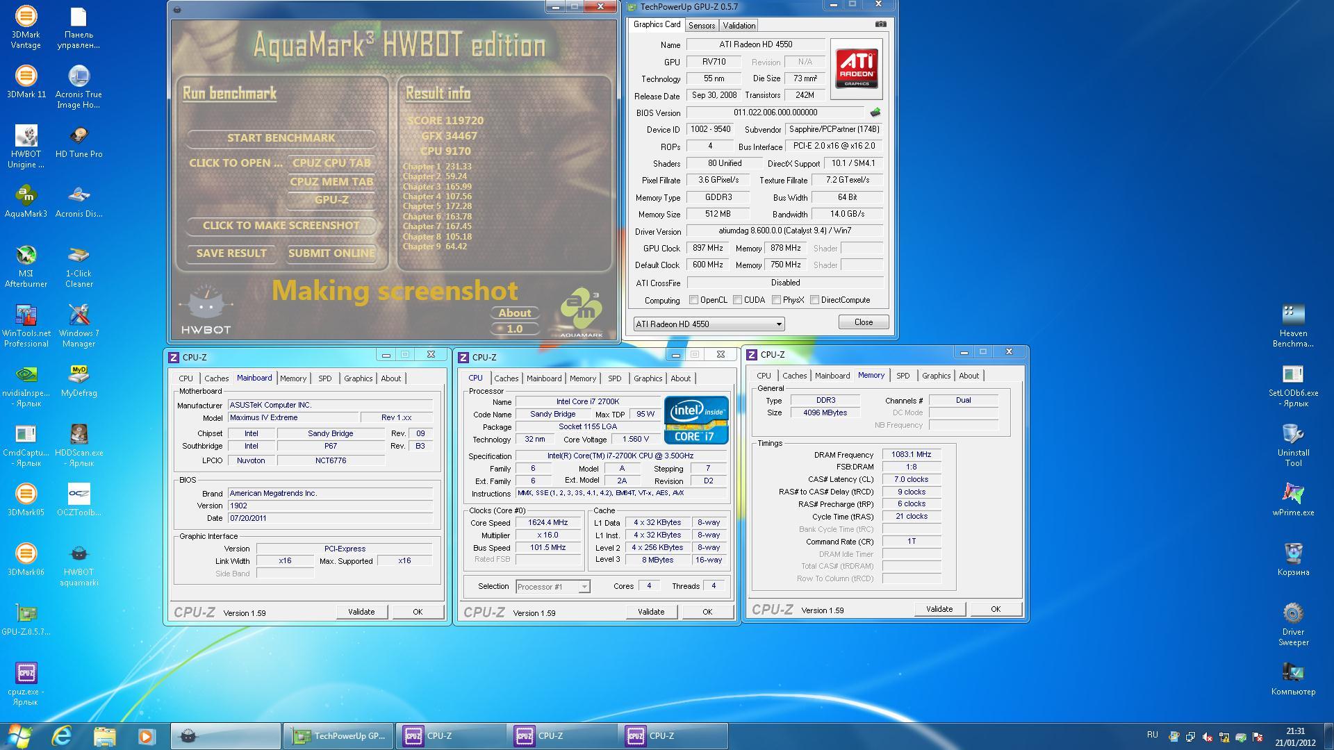Click START BENCHMARK in AquaMark
1334x750 pixels.
point(281,137)
